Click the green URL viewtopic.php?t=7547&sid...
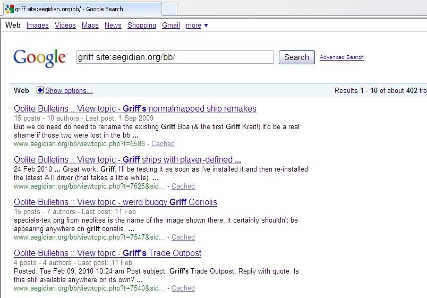This screenshot has width=427, height=298. (x=89, y=237)
